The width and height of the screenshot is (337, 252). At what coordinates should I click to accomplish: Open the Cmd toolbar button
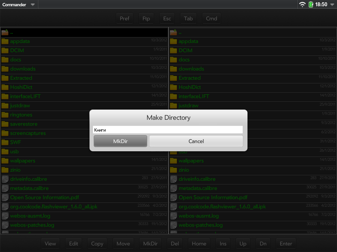[x=211, y=18]
